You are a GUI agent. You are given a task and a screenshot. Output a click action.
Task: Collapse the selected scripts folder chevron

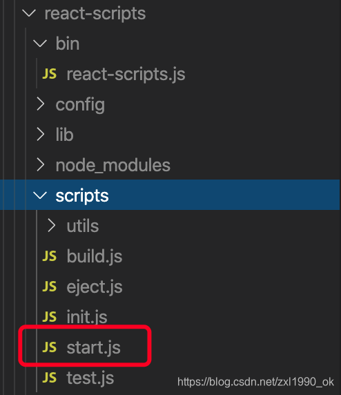click(x=40, y=195)
